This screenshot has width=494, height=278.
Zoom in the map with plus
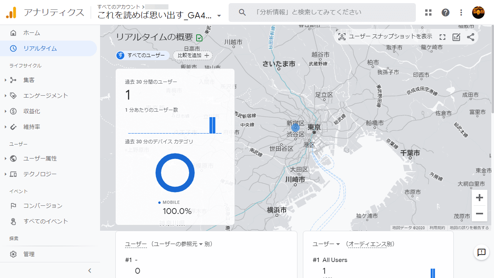[x=480, y=198]
